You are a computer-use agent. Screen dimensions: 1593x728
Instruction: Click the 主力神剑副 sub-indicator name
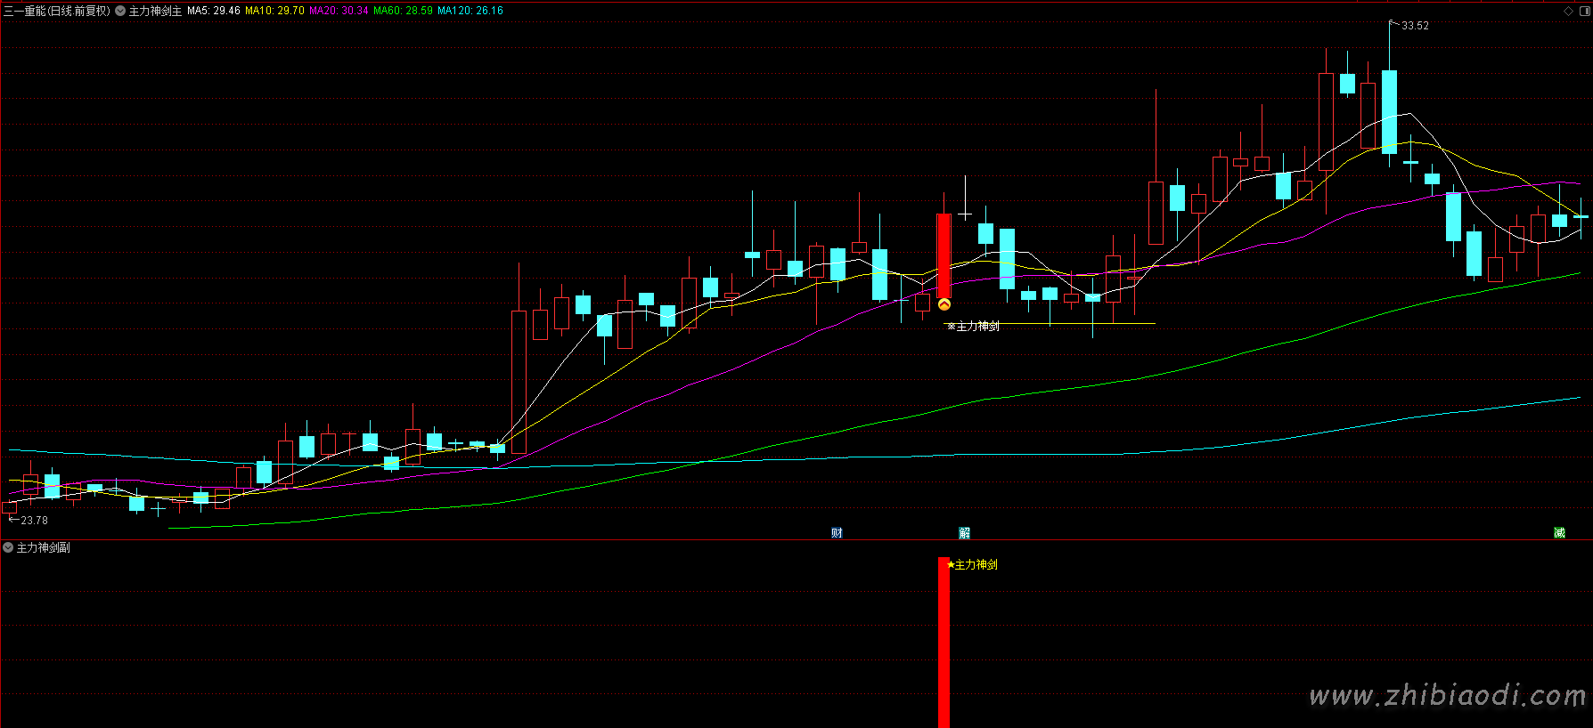tap(43, 547)
